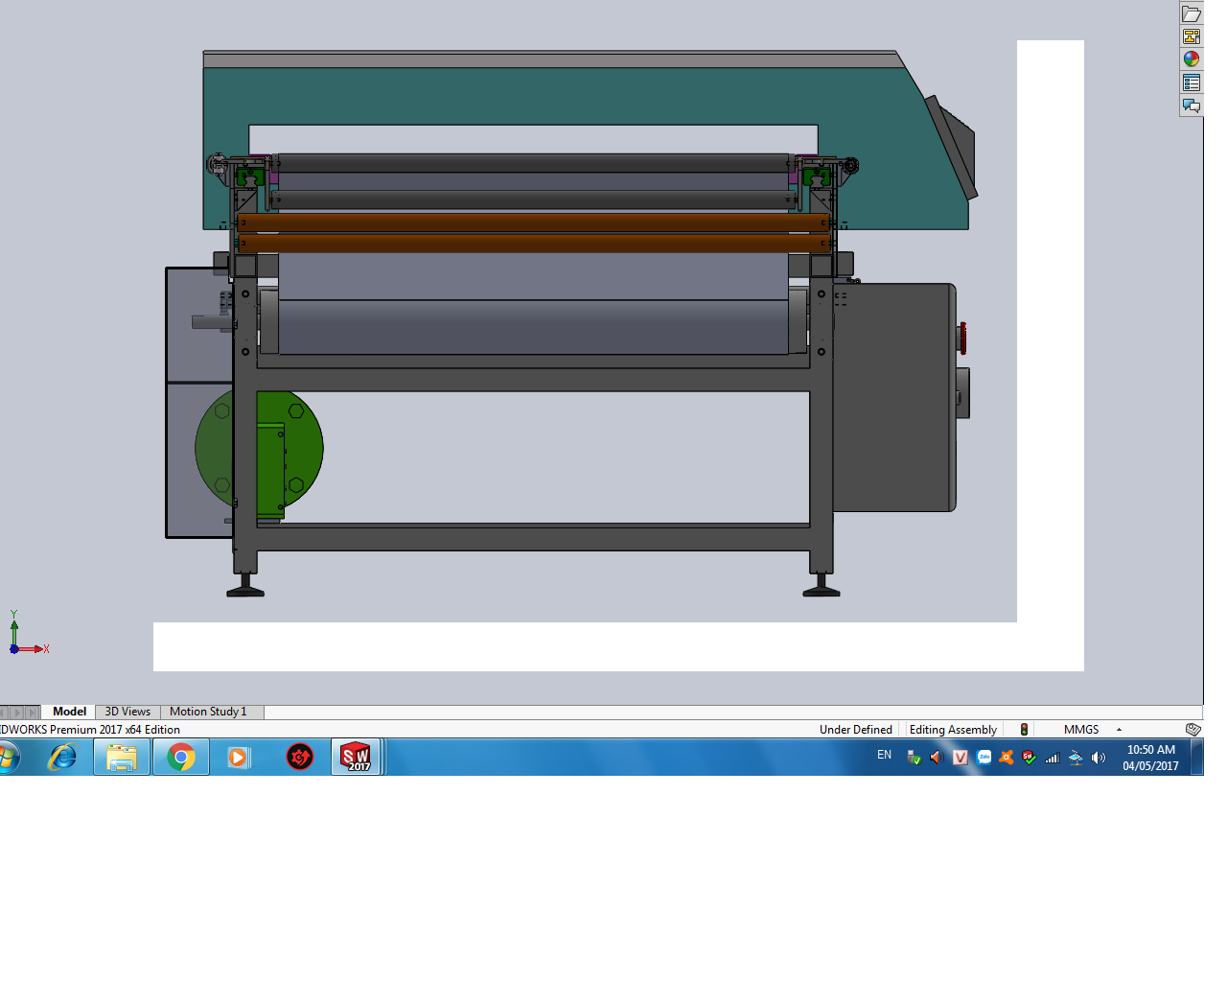Open the SOLIDWORKS Forum task pane tab
This screenshot has width=1227, height=982.
point(1192,105)
